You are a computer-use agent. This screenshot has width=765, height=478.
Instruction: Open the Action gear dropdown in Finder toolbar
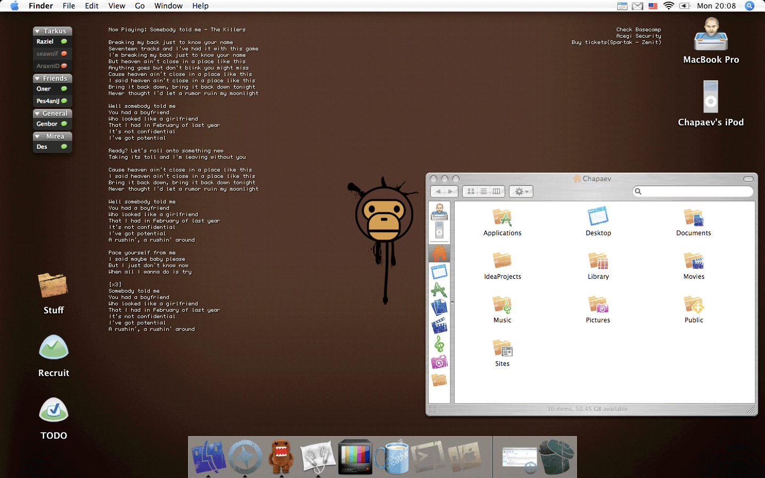521,191
